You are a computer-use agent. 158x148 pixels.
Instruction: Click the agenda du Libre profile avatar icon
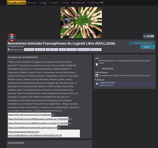tap(97, 84)
